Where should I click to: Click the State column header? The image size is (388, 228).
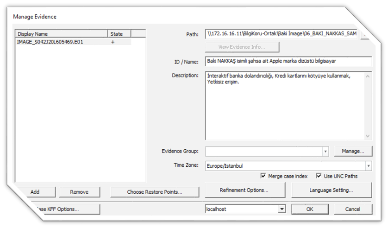click(119, 34)
